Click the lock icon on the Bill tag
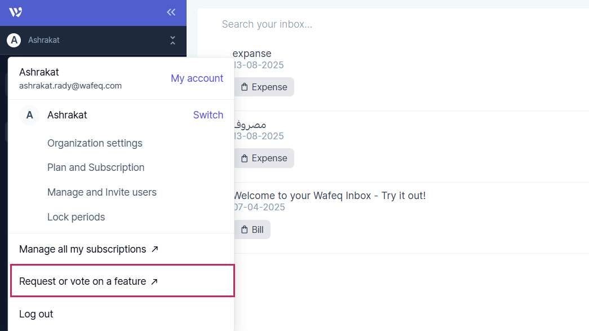589x331 pixels. tap(244, 229)
